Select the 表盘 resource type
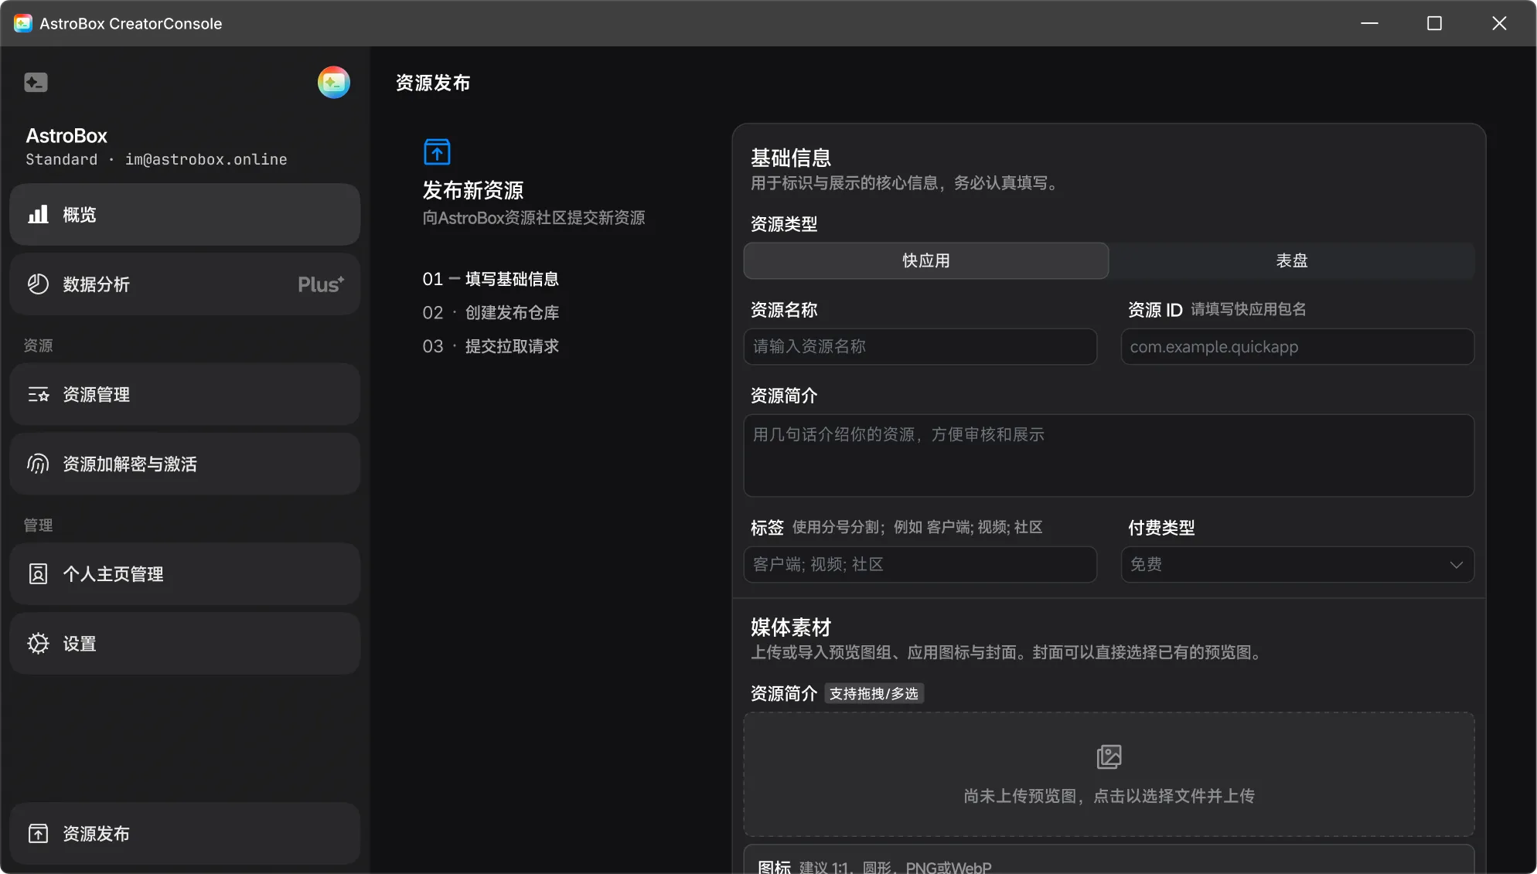The height and width of the screenshot is (874, 1537). (x=1291, y=260)
